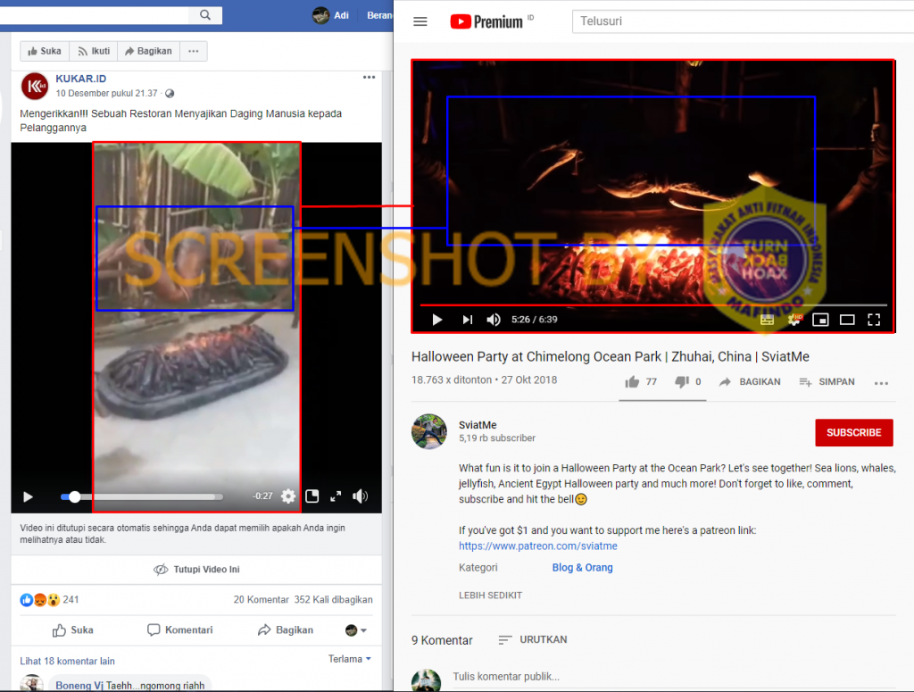This screenshot has width=914, height=692.
Task: Open comment sorting URUTKAN menu
Action: tap(533, 639)
